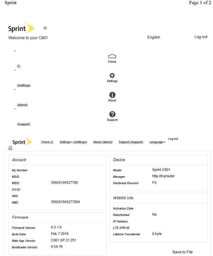Open About (/about) nav item

(x=103, y=142)
